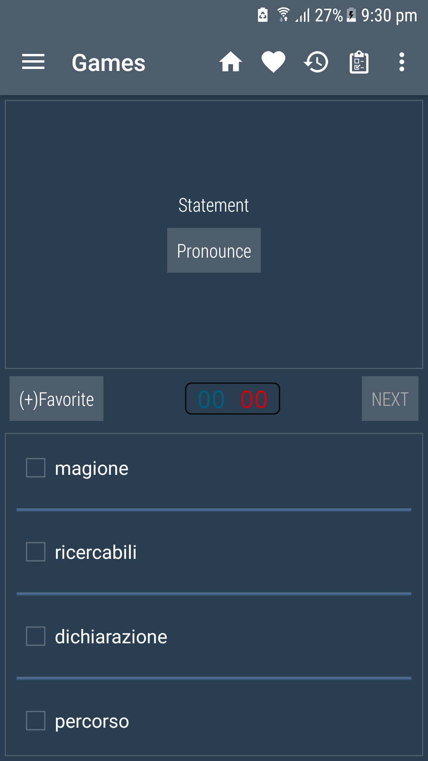The height and width of the screenshot is (761, 428).
Task: Tap the battery status icon
Action: [351, 15]
